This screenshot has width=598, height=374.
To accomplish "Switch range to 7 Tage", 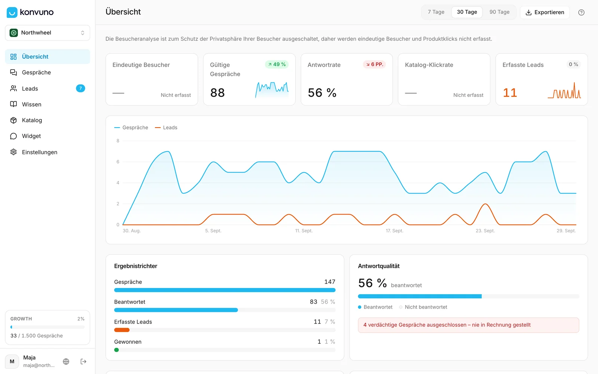I will [436, 12].
